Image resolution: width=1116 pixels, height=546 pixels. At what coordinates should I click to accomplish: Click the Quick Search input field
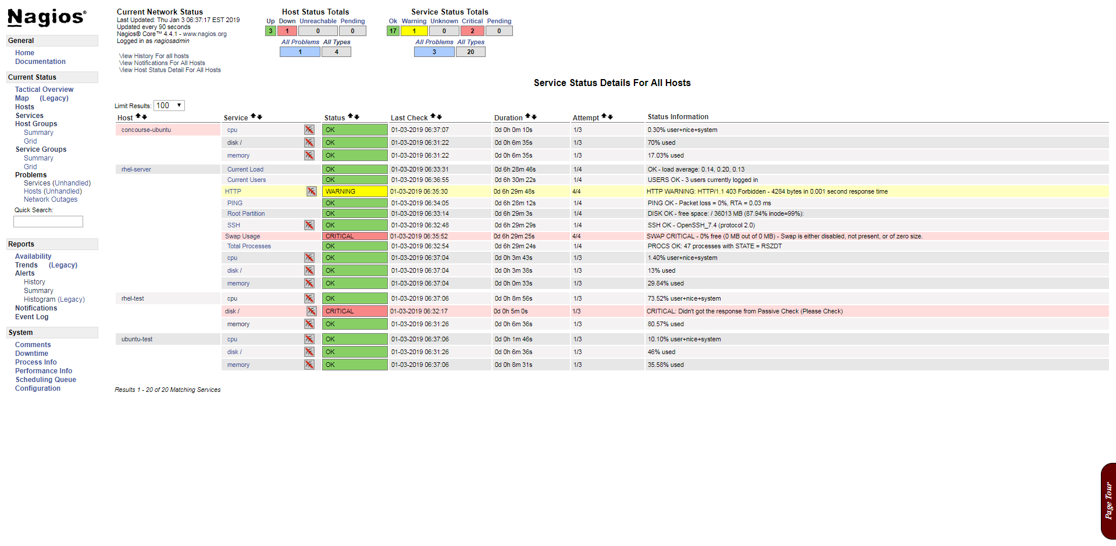click(48, 222)
